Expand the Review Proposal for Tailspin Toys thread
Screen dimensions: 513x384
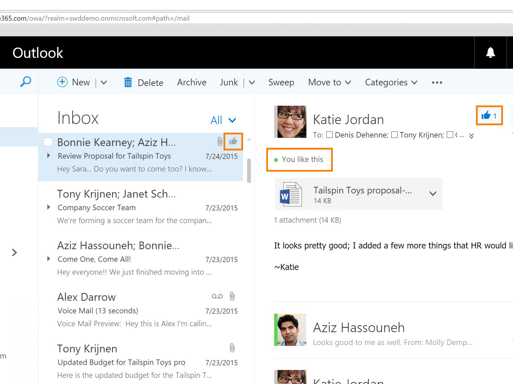48,155
